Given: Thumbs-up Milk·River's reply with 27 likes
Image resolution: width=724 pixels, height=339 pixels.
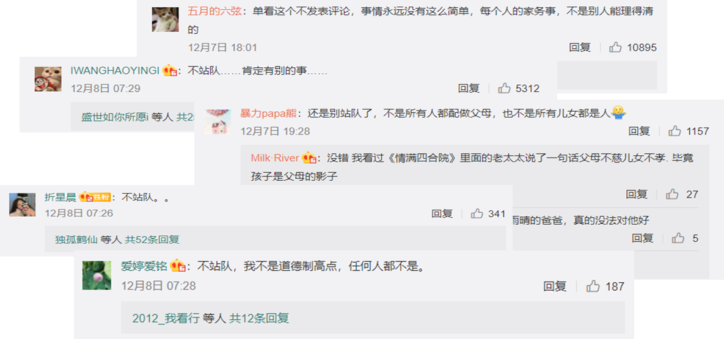Looking at the screenshot, I should point(672,194).
